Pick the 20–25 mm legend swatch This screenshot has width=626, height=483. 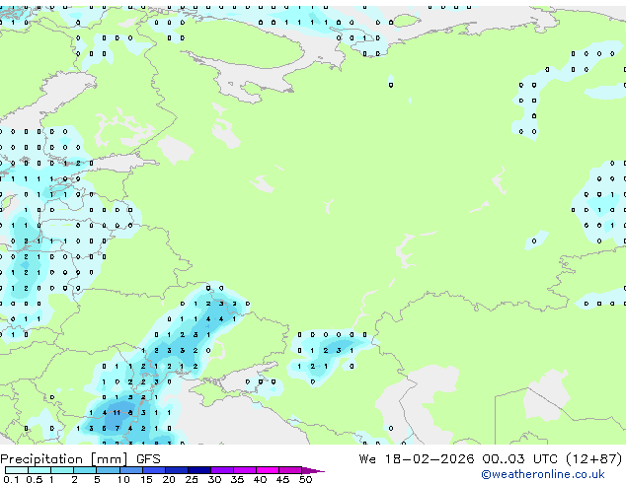[x=176, y=470]
